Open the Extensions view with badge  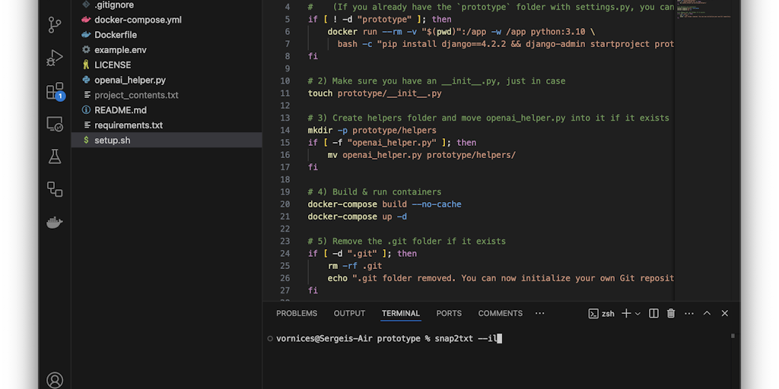(x=55, y=91)
